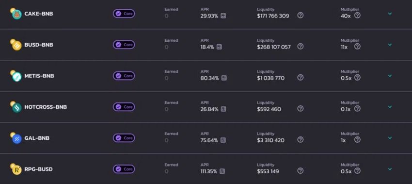Click liquidity help icon in HOTCROSS-BNB row
Screen dimensions: 412x184
pos(301,108)
